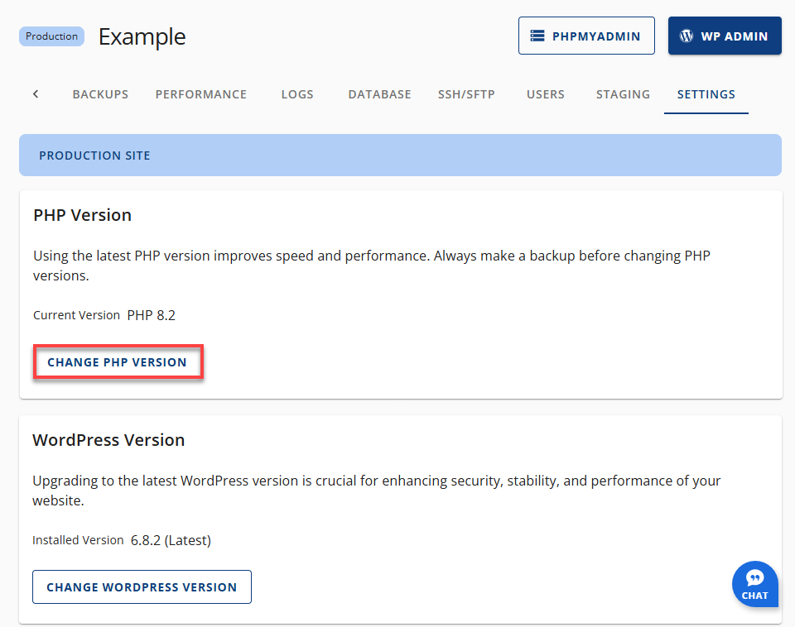Open the chat support bubble
This screenshot has height=627, width=795.
click(x=754, y=584)
